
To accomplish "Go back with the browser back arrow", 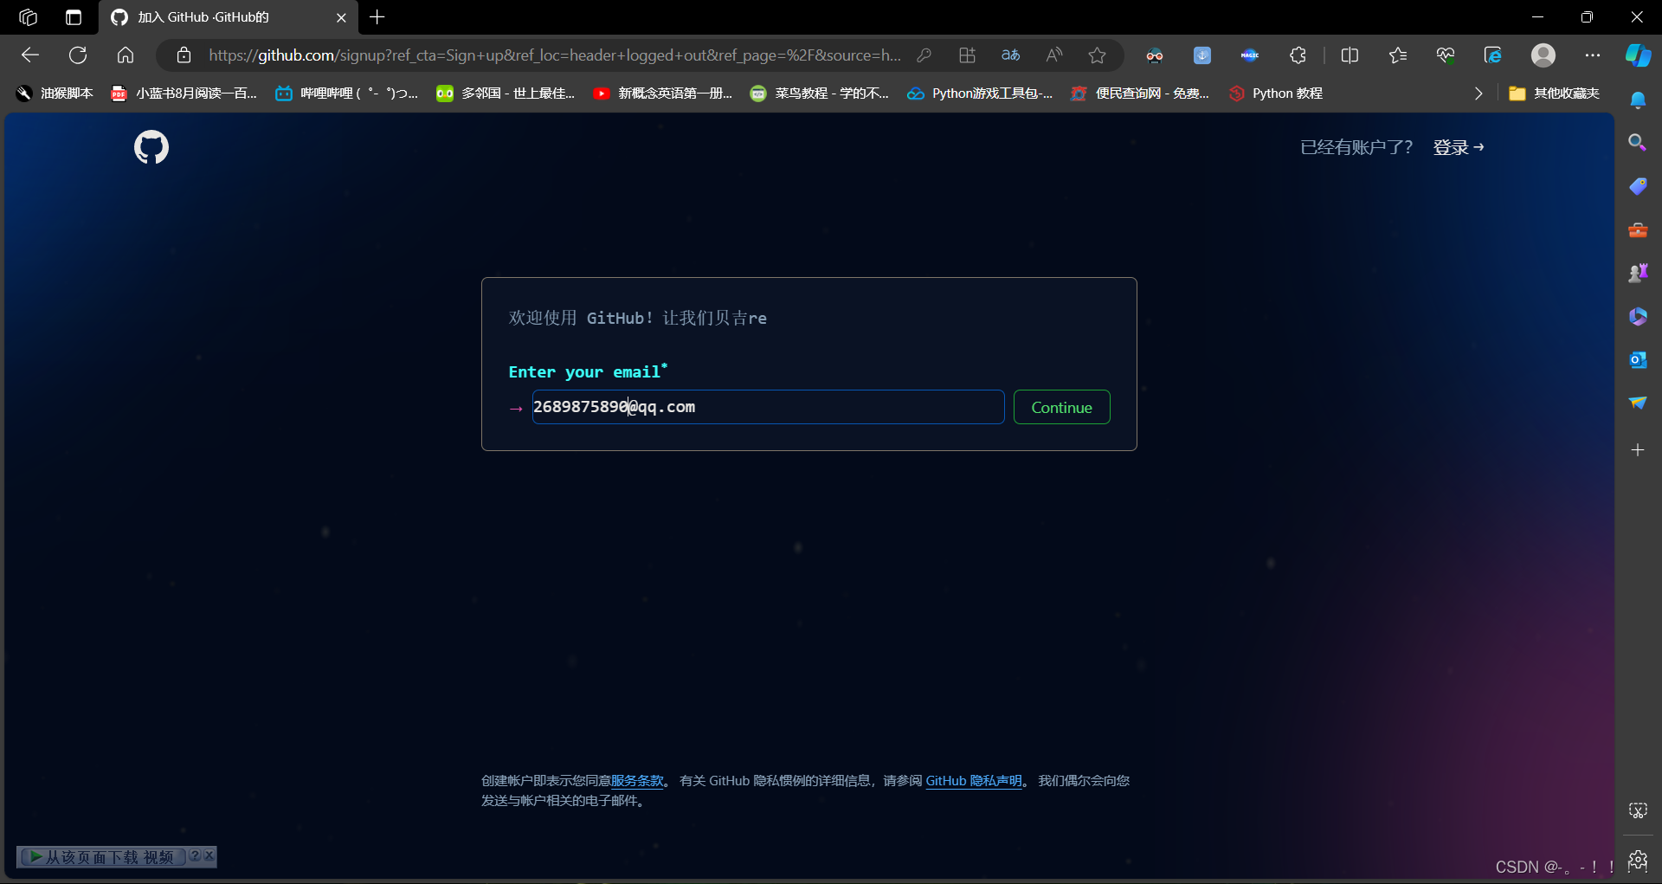I will pyautogui.click(x=30, y=55).
